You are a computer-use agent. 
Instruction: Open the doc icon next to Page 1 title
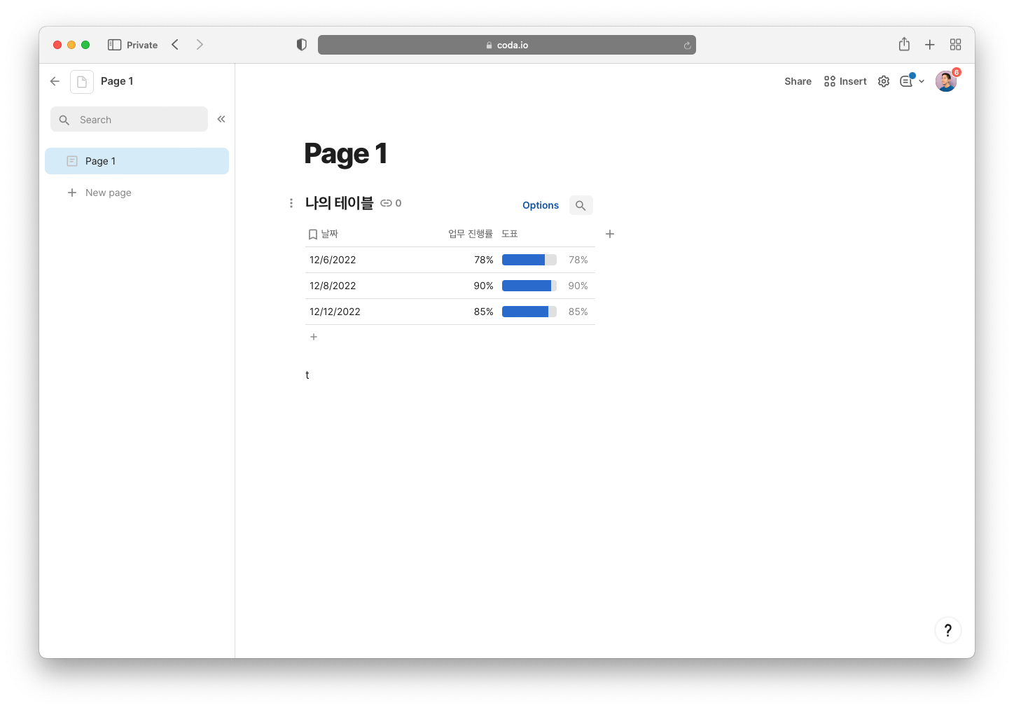(x=82, y=82)
